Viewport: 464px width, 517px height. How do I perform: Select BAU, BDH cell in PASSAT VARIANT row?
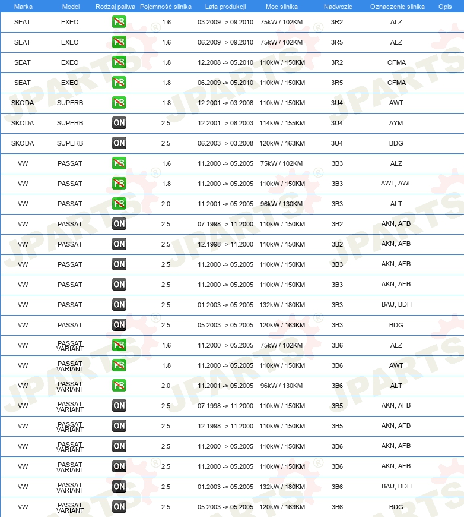[396, 486]
